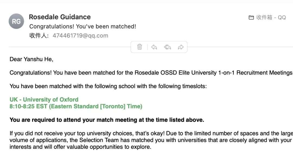Click the sentence mentioning OSSD Elite University meetings
Viewport: 293px width, 155px height.
coord(151,73)
